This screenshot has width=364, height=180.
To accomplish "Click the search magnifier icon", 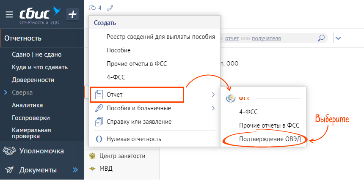I will (322, 38).
